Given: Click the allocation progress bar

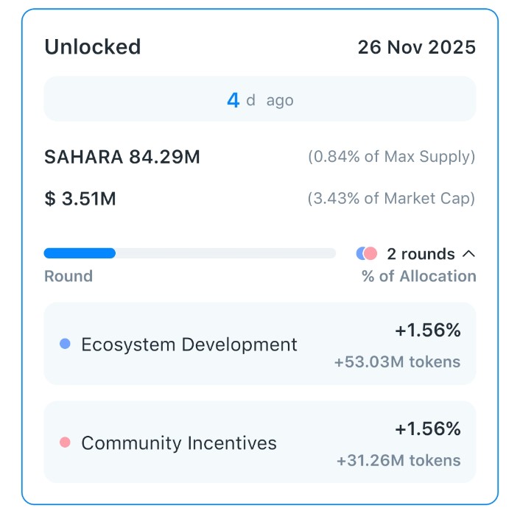Looking at the screenshot, I should [190, 253].
